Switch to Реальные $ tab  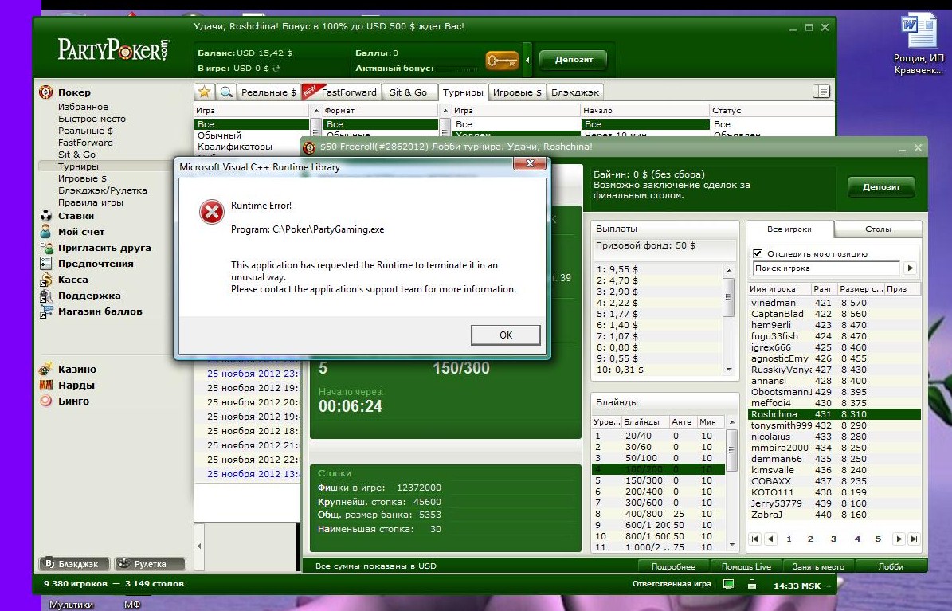(268, 92)
